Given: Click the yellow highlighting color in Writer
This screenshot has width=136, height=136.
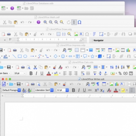Looking at the screenshot, I should click(x=123, y=90).
